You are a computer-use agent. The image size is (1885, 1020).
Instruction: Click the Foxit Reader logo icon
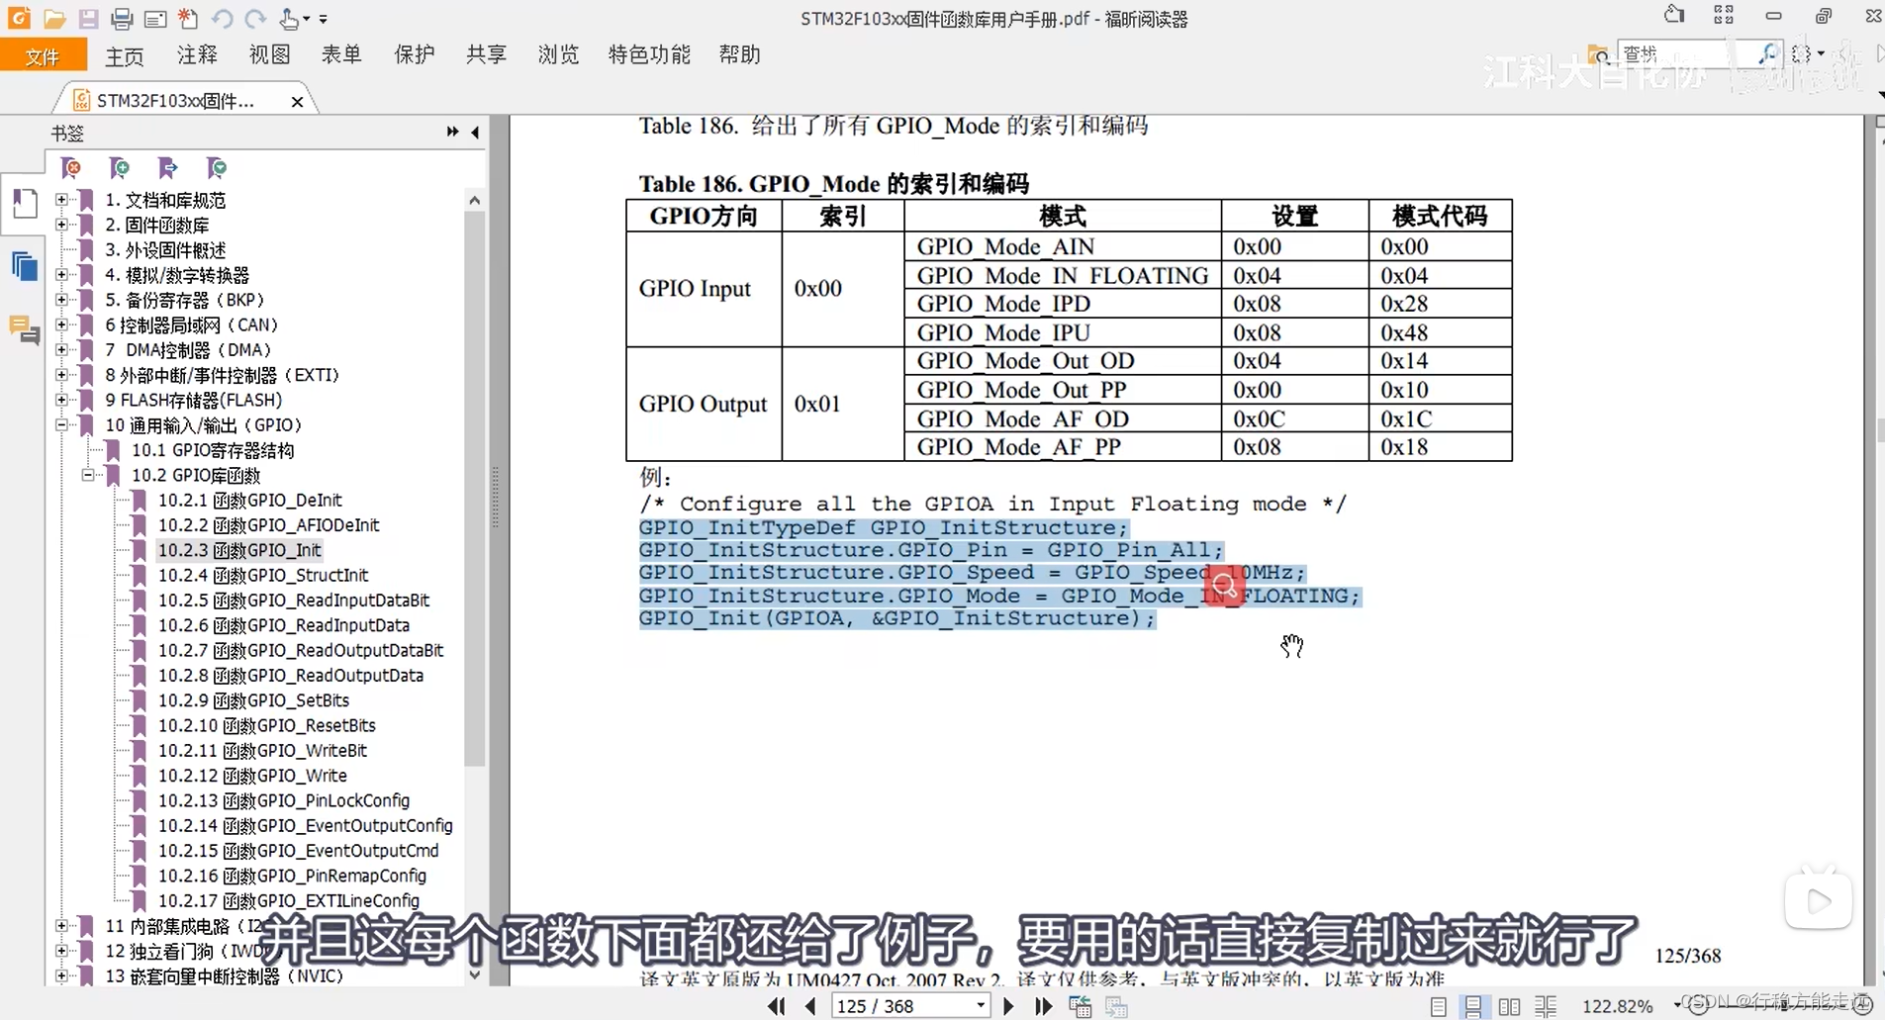19,18
